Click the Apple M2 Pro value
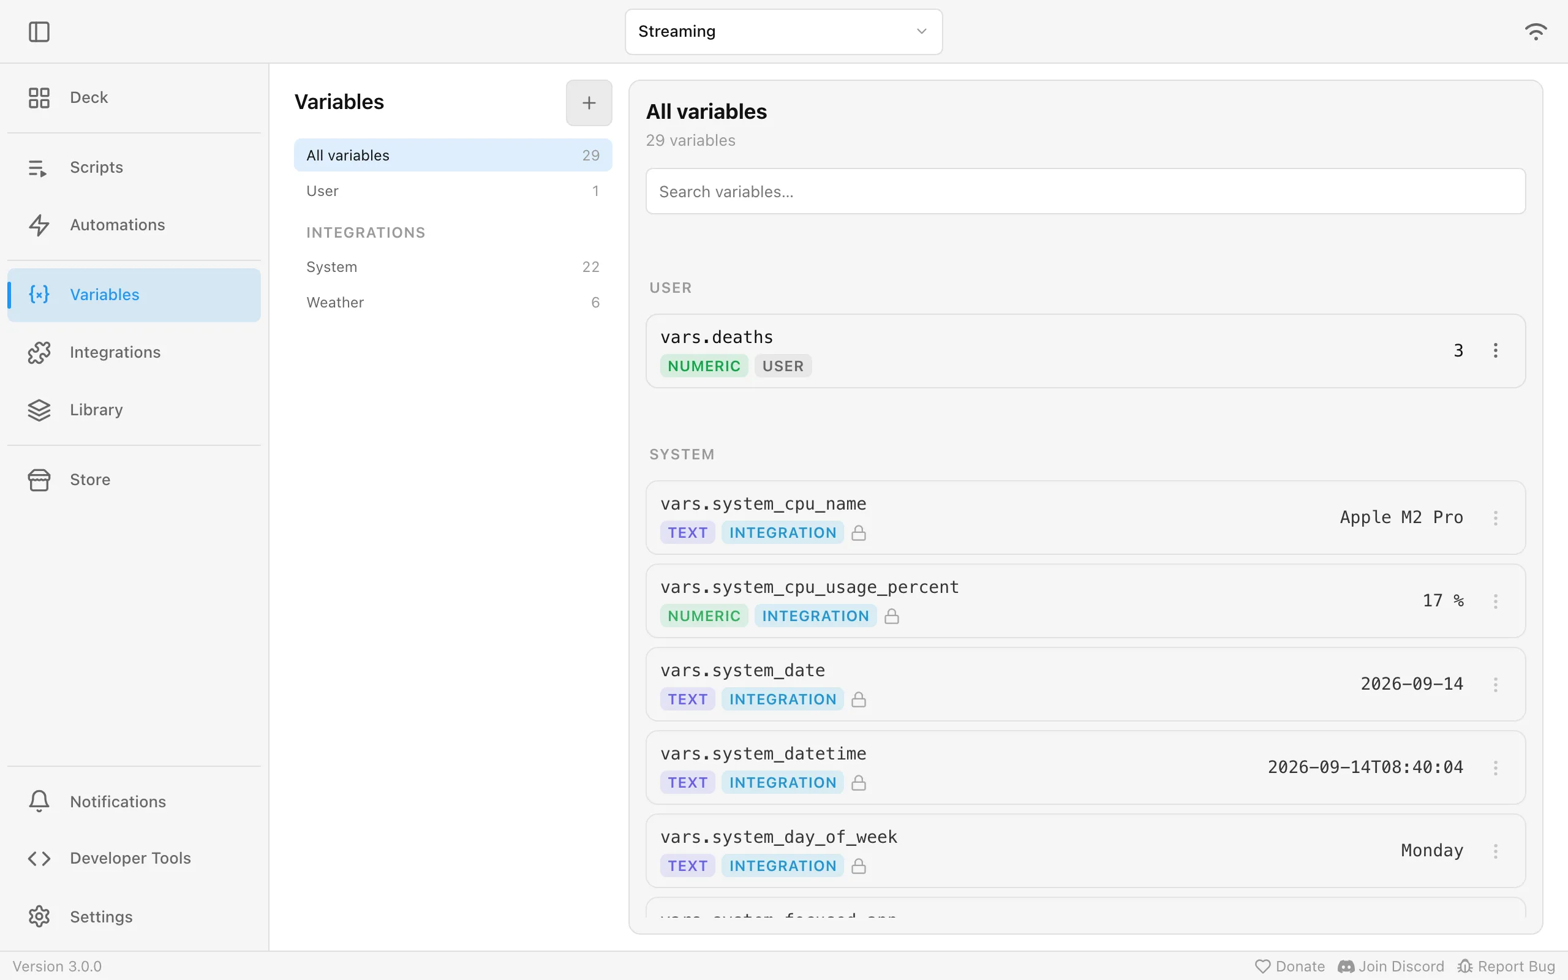 (1401, 517)
